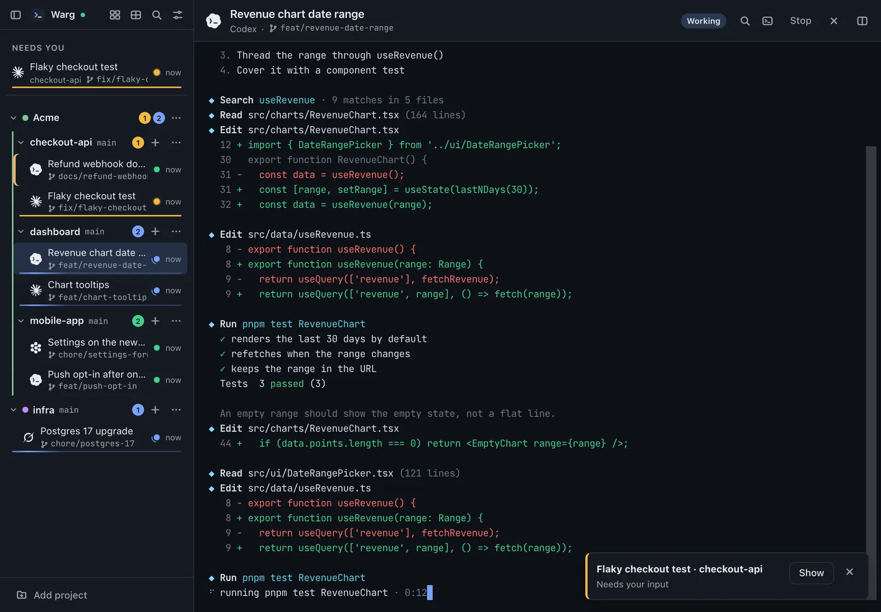
Task: Add a new session to mobile-app
Action: click(155, 321)
